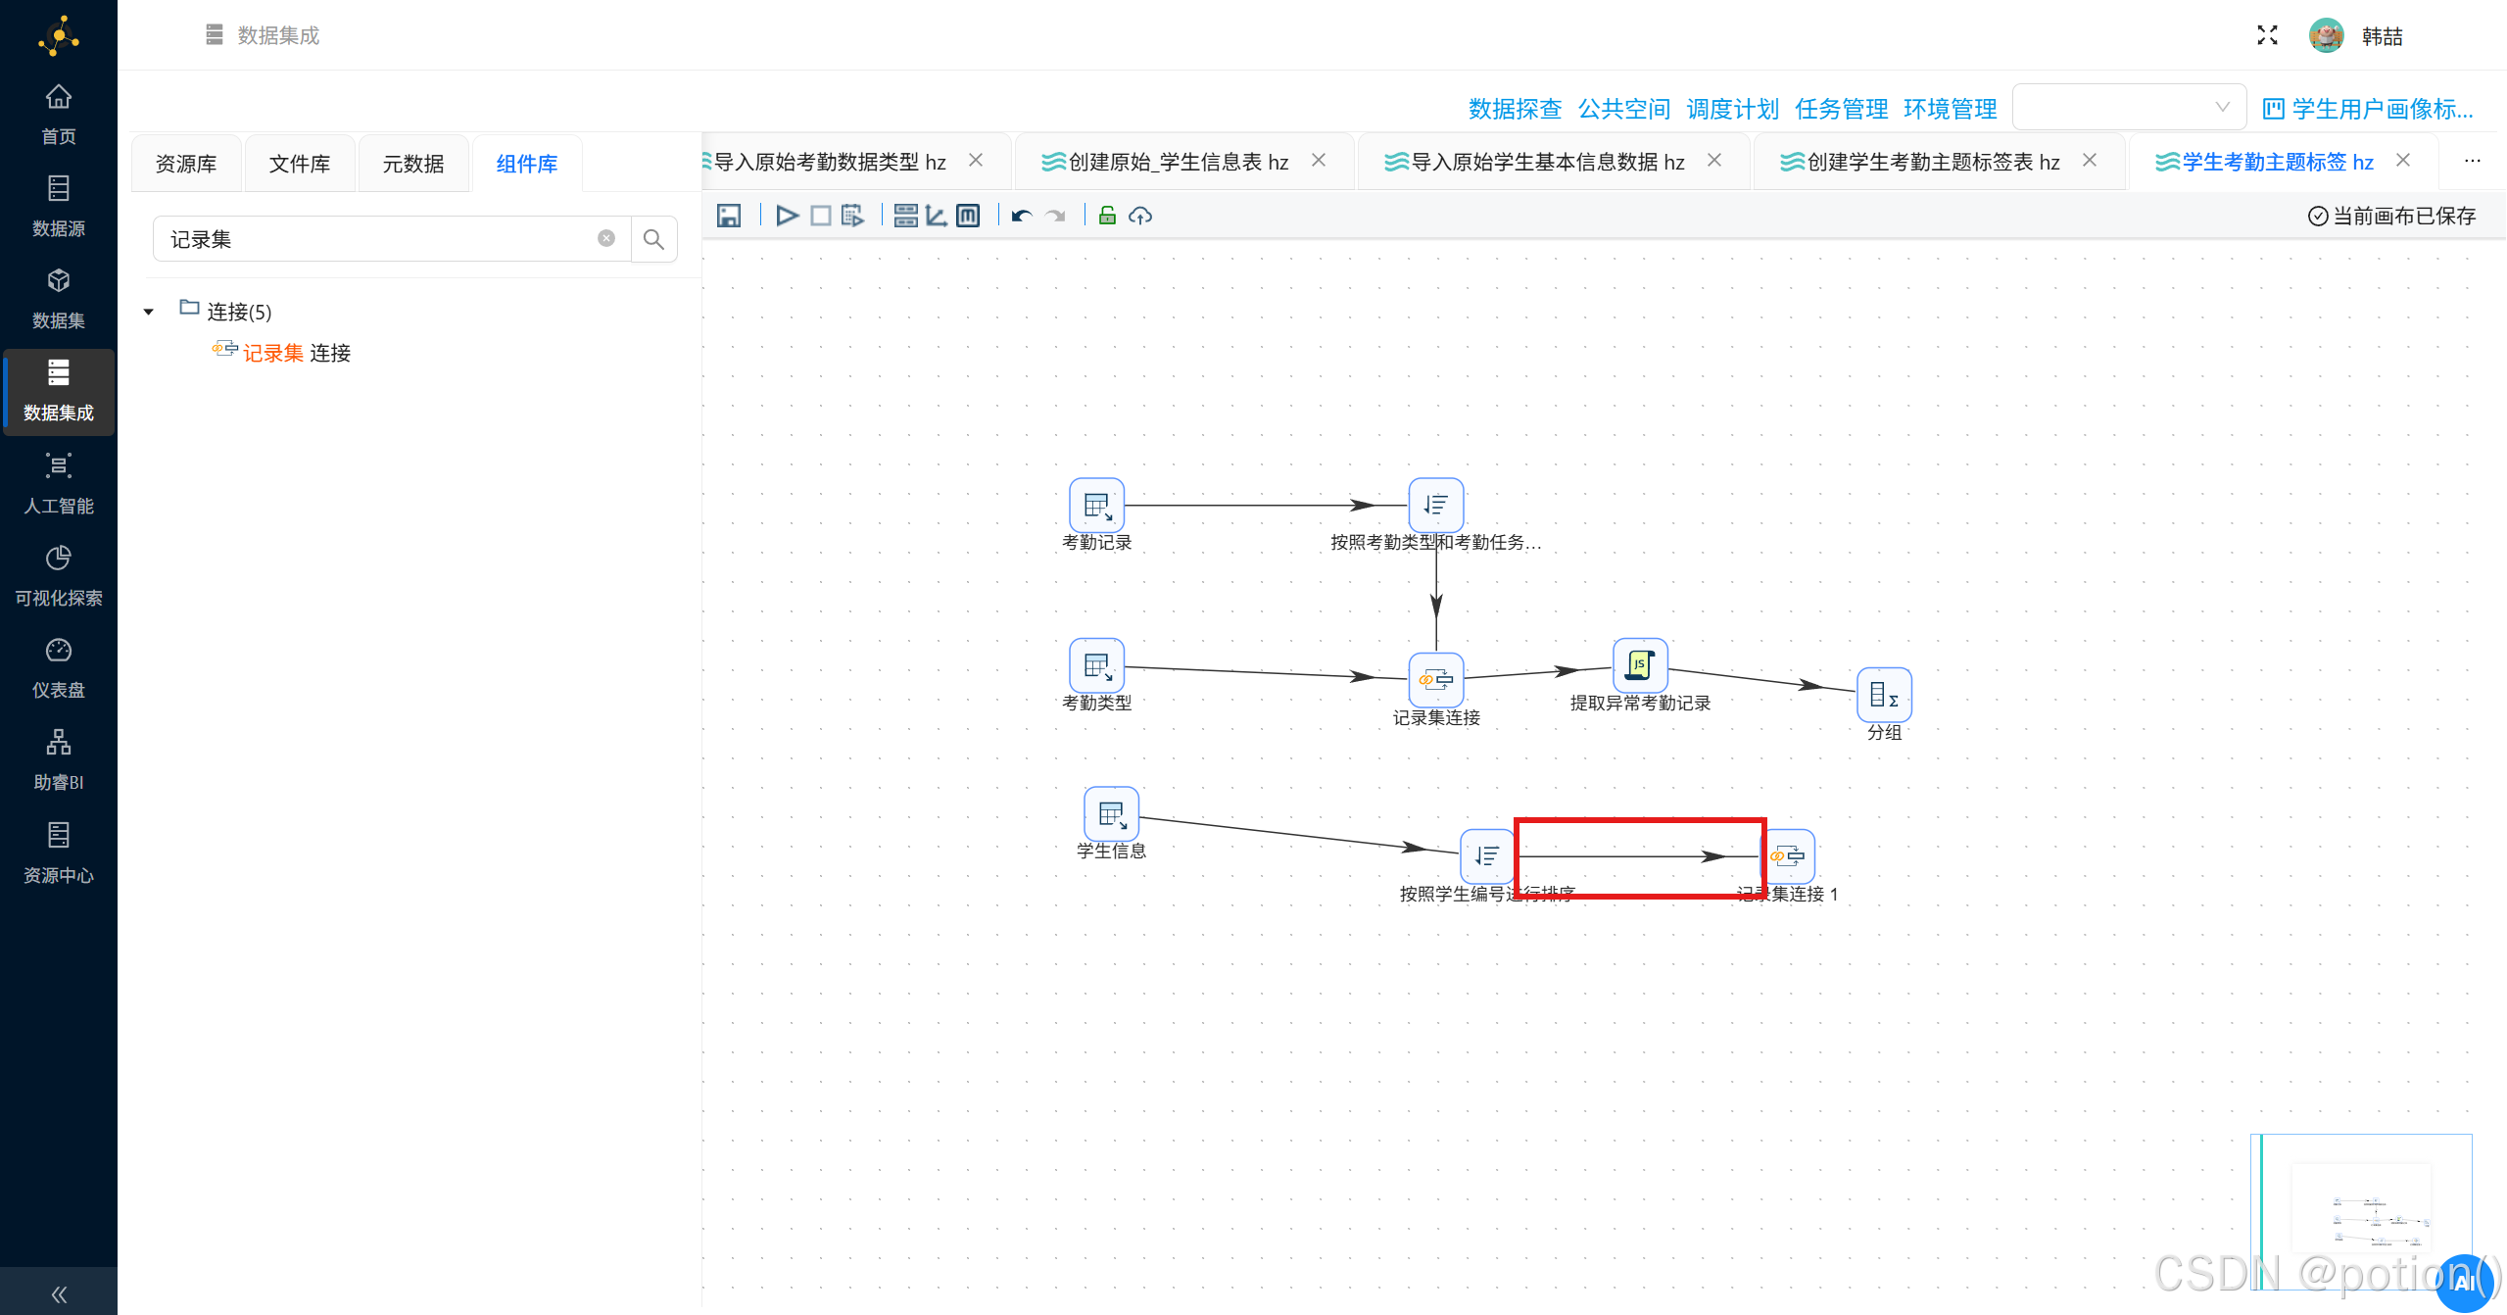Switch to the 文件库 tab
2507x1315 pixels.
300,164
